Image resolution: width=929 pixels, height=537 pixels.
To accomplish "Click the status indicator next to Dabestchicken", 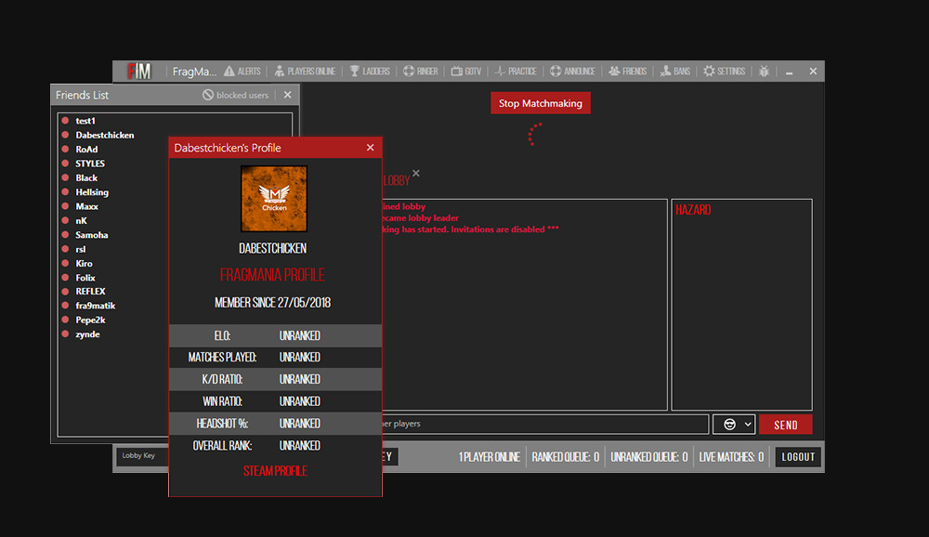I will point(65,135).
